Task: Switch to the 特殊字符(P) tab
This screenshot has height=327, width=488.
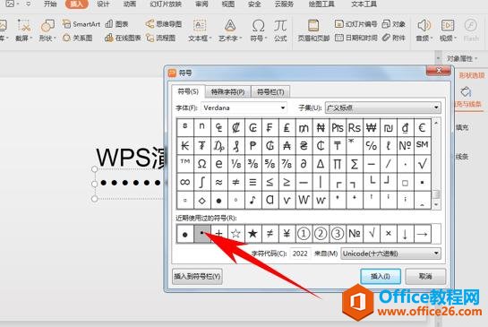Action: point(227,92)
